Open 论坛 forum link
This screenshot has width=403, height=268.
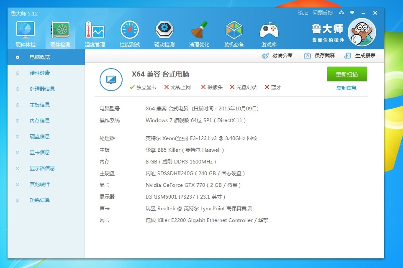303,13
